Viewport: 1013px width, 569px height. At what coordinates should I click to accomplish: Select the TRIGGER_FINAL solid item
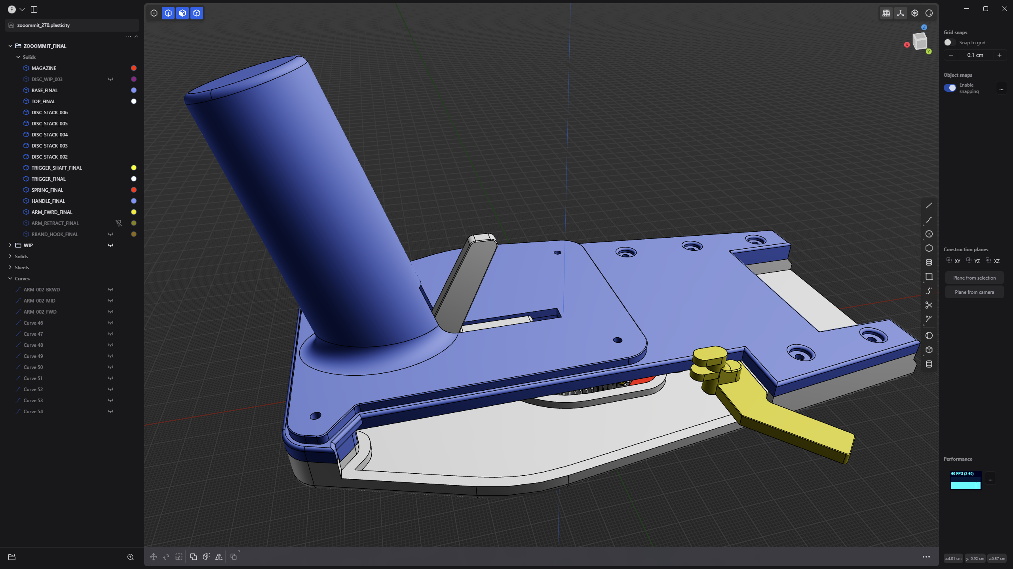[x=48, y=179]
